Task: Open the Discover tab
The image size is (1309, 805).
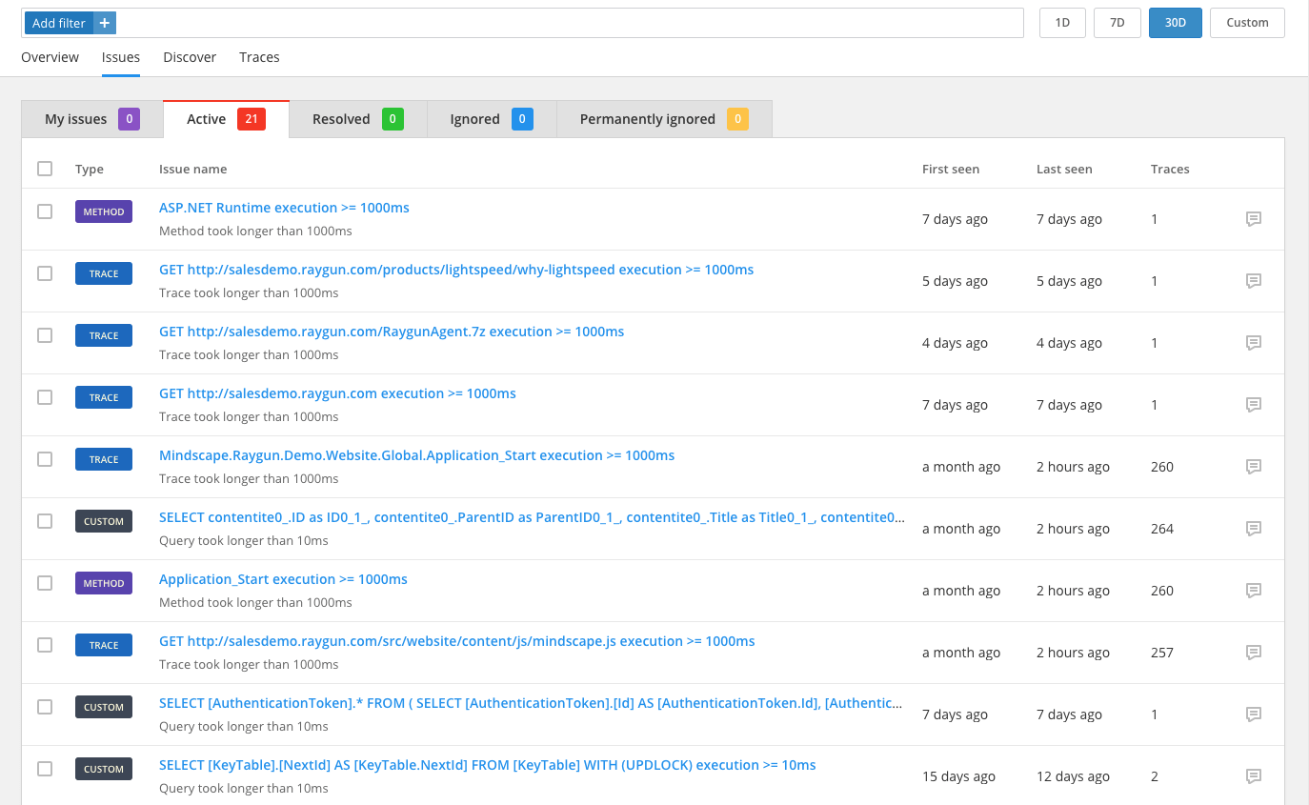Action: click(x=190, y=57)
